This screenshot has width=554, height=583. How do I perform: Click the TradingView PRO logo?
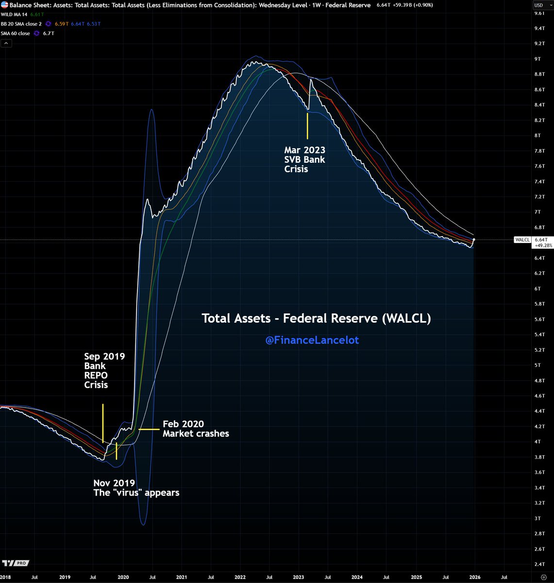(15, 563)
